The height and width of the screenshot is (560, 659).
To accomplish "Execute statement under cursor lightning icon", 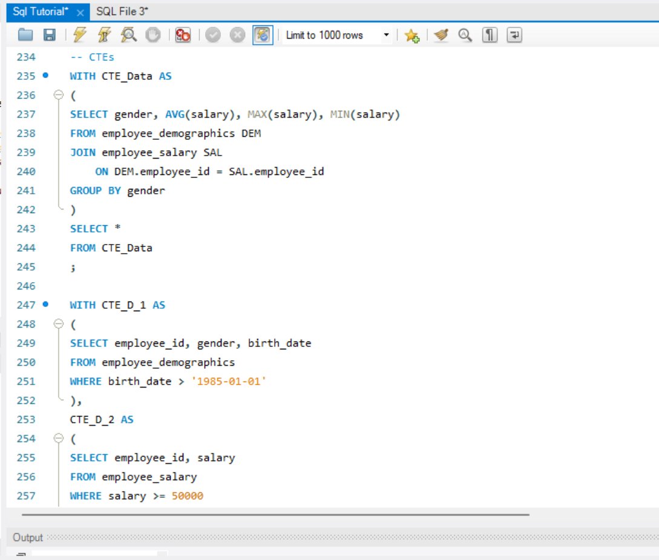I will point(104,35).
